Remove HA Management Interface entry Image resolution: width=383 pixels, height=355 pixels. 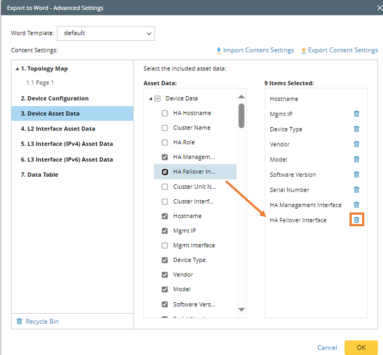(x=356, y=205)
